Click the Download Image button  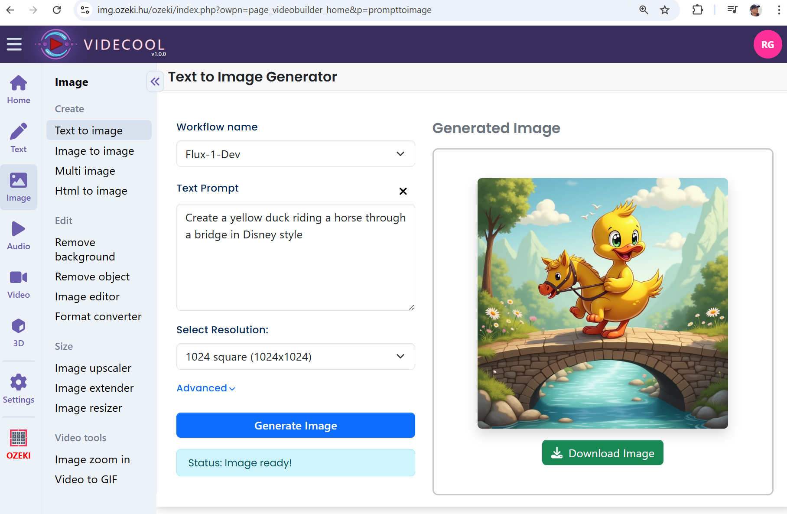pos(602,453)
